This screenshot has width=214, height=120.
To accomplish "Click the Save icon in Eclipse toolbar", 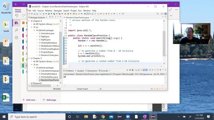I will [x=34, y=14].
